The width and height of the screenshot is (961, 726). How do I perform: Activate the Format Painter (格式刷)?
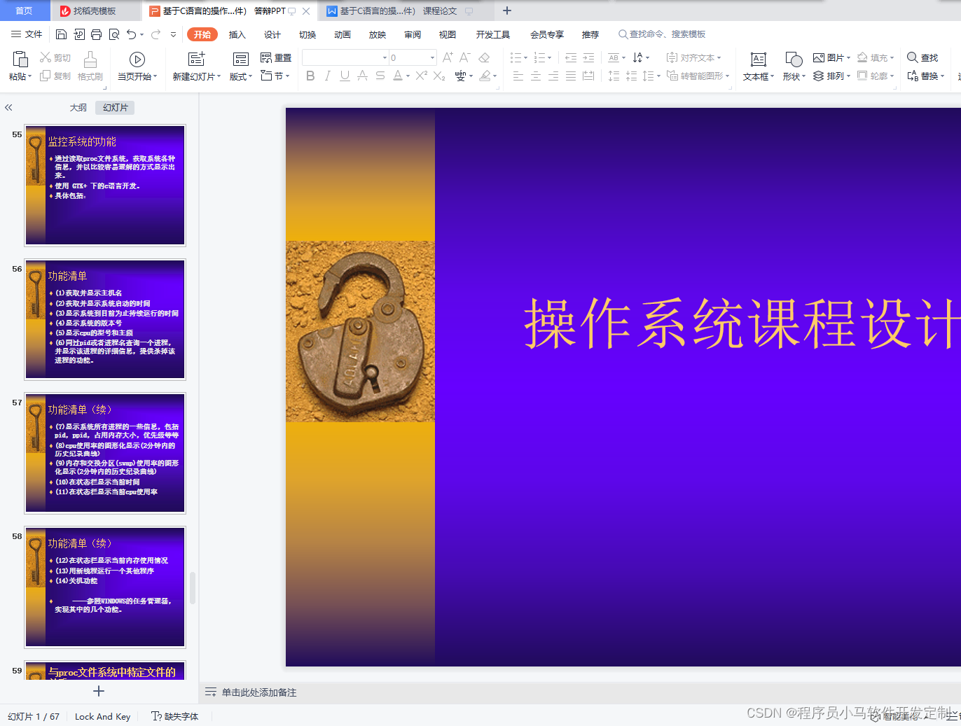click(90, 67)
